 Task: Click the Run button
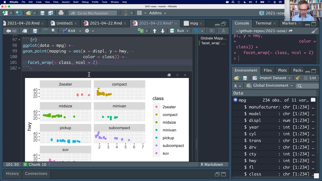[178, 31]
